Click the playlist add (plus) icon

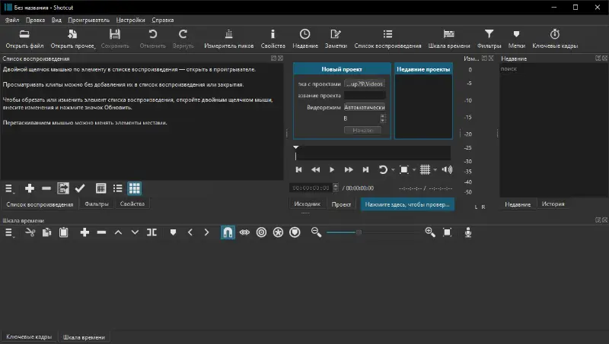(x=30, y=188)
